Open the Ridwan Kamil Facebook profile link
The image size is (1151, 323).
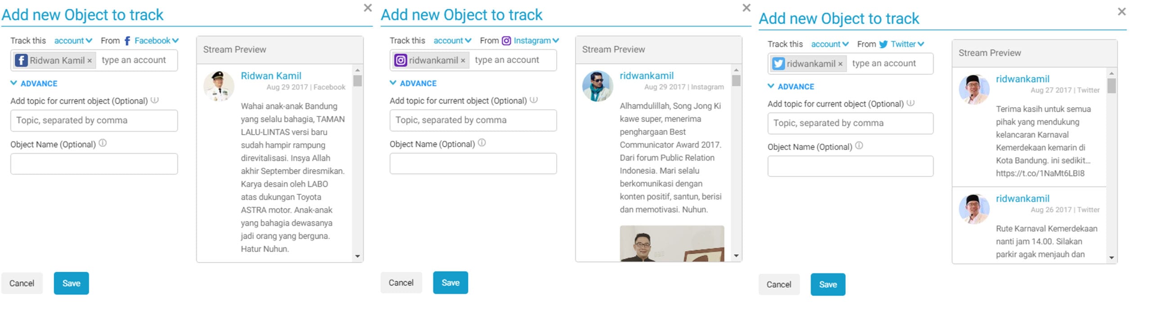[x=271, y=76]
